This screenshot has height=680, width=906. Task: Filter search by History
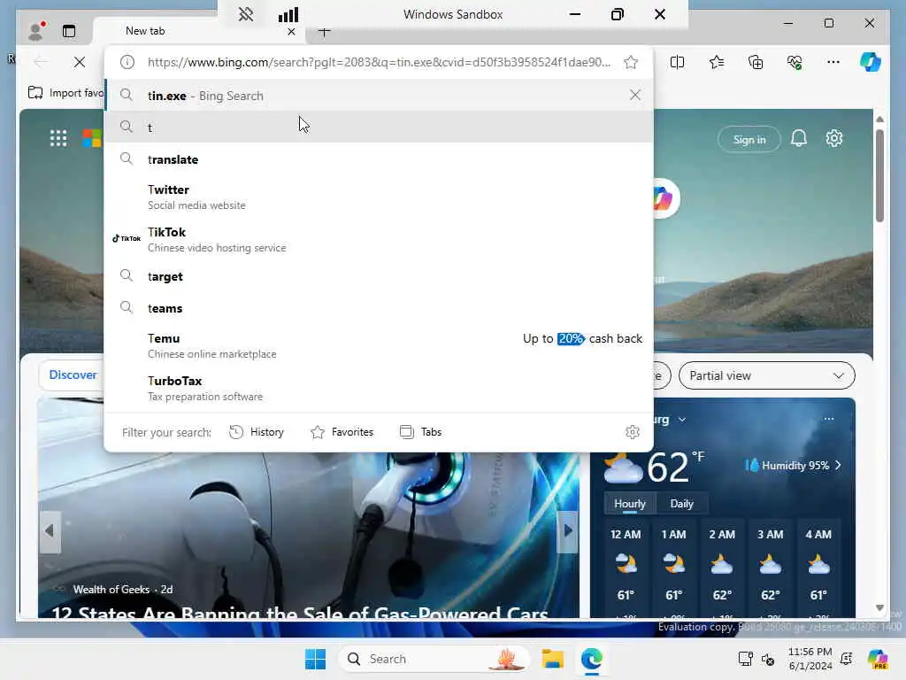pyautogui.click(x=257, y=432)
